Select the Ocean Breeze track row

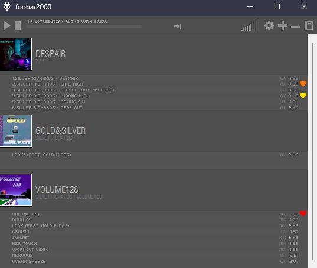point(153,261)
